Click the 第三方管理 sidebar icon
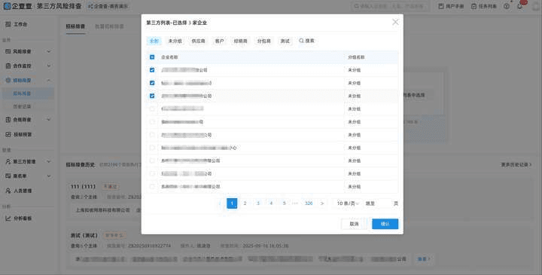Screen dimensions: 542x275 [x=8, y=161]
